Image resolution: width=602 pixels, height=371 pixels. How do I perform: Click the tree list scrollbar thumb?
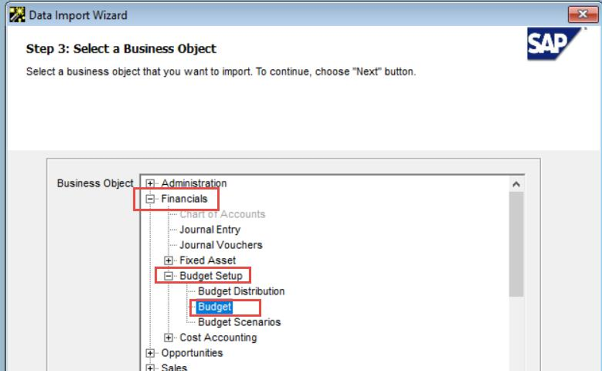[x=516, y=244]
